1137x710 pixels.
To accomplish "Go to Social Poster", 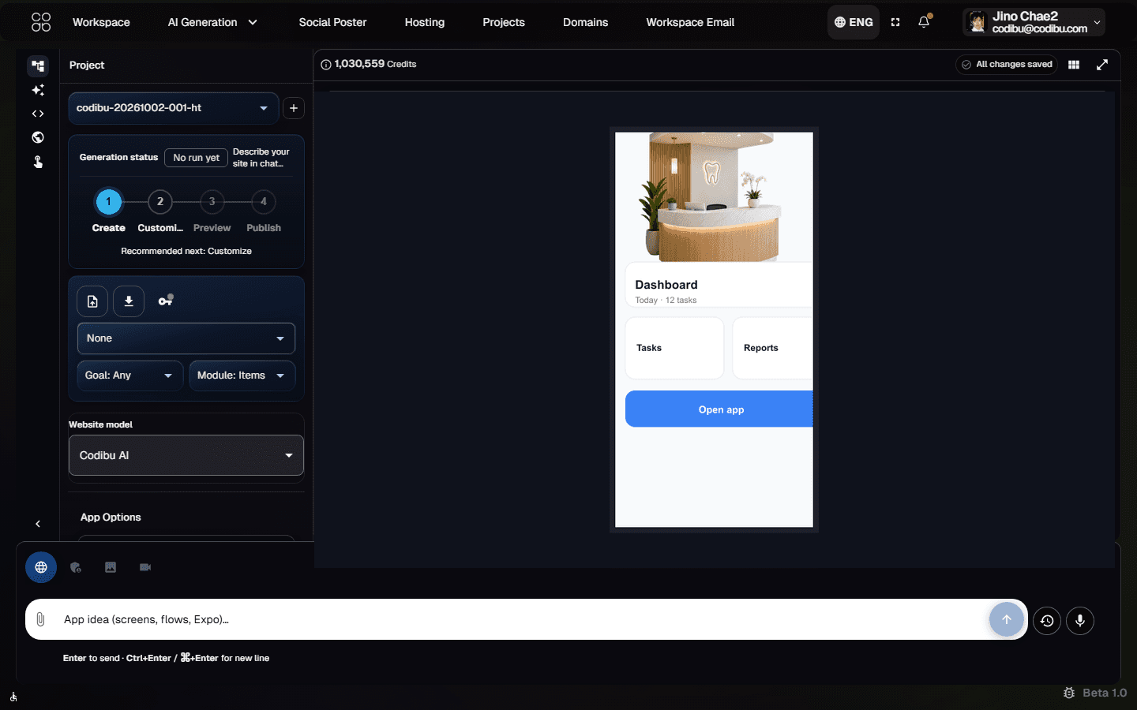I will pyautogui.click(x=332, y=22).
